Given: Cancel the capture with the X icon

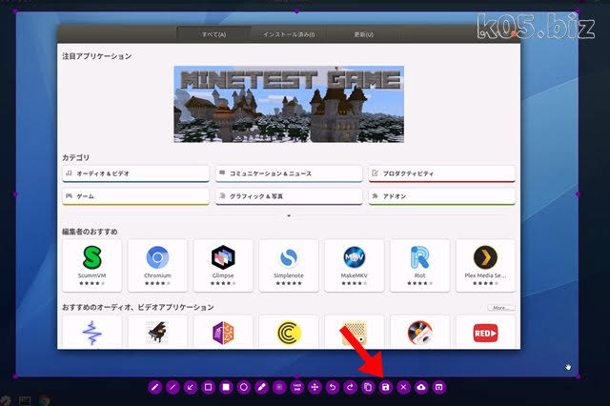Looking at the screenshot, I should 404,387.
